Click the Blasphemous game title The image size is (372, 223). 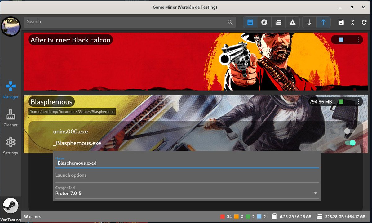pyautogui.click(x=51, y=102)
